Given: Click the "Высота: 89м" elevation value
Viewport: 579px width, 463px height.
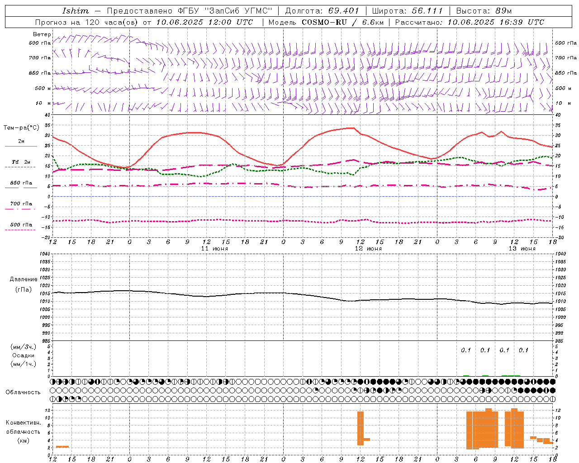Looking at the screenshot, I should [x=484, y=11].
